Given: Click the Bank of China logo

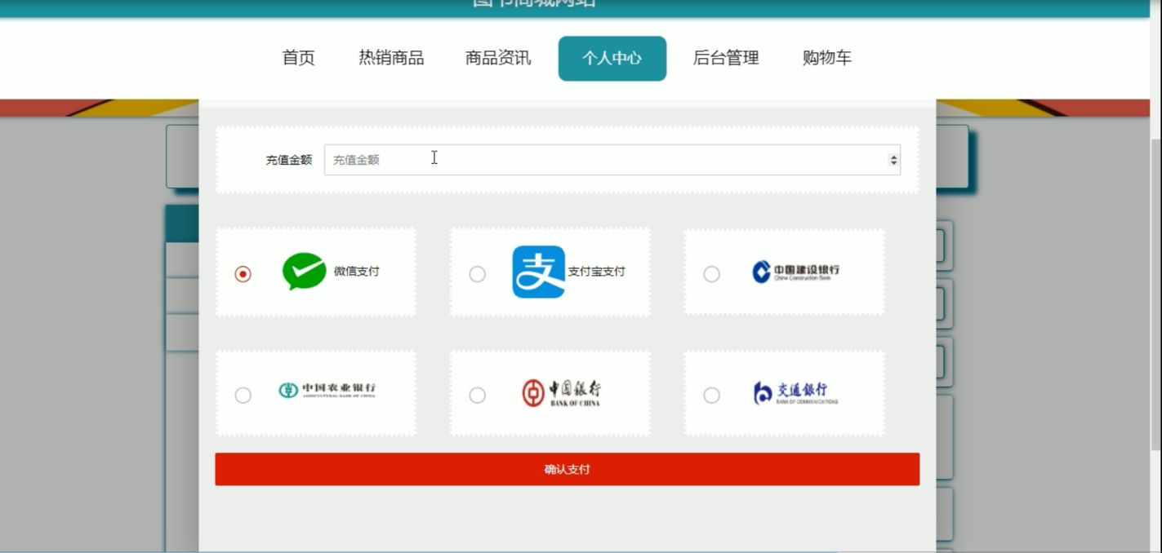Looking at the screenshot, I should pos(561,392).
